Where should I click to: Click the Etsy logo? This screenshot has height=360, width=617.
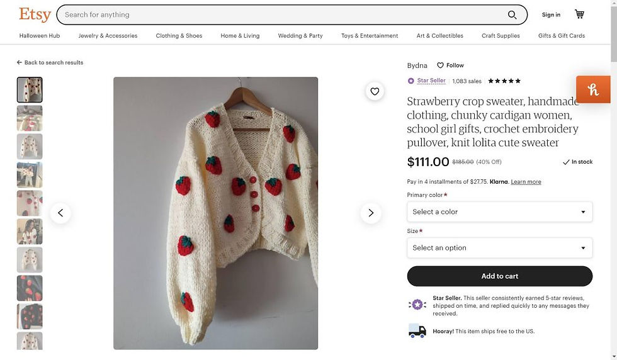(35, 14)
